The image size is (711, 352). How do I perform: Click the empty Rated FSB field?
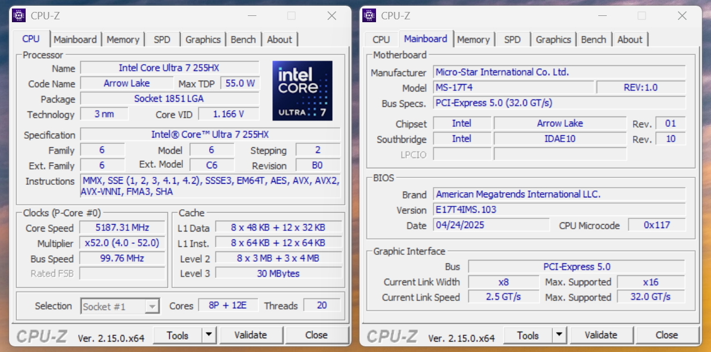(122, 274)
